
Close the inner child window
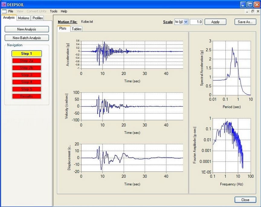257,11
